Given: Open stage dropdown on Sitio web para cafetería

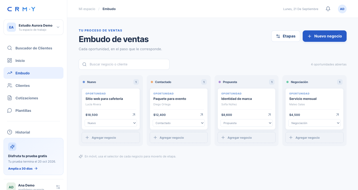Looking at the screenshot, I should (111, 123).
